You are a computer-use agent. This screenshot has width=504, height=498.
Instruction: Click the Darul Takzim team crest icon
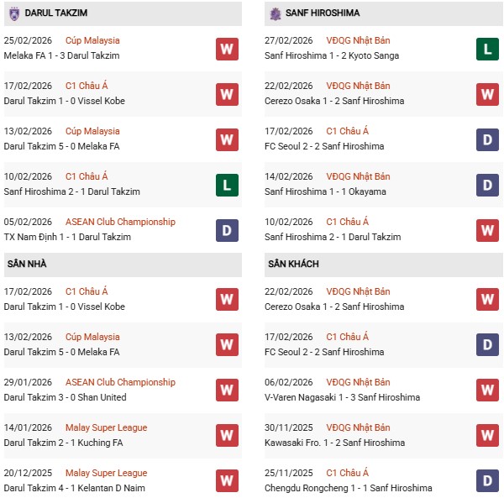pos(14,13)
